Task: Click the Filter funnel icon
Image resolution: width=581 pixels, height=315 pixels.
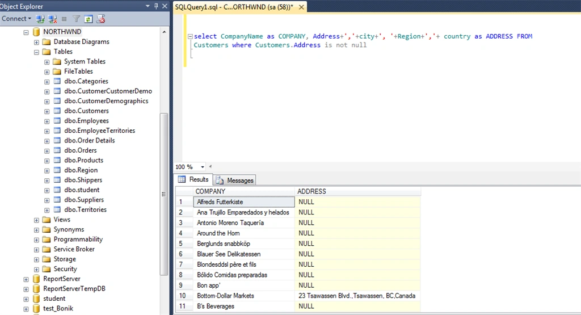Action: [x=77, y=19]
